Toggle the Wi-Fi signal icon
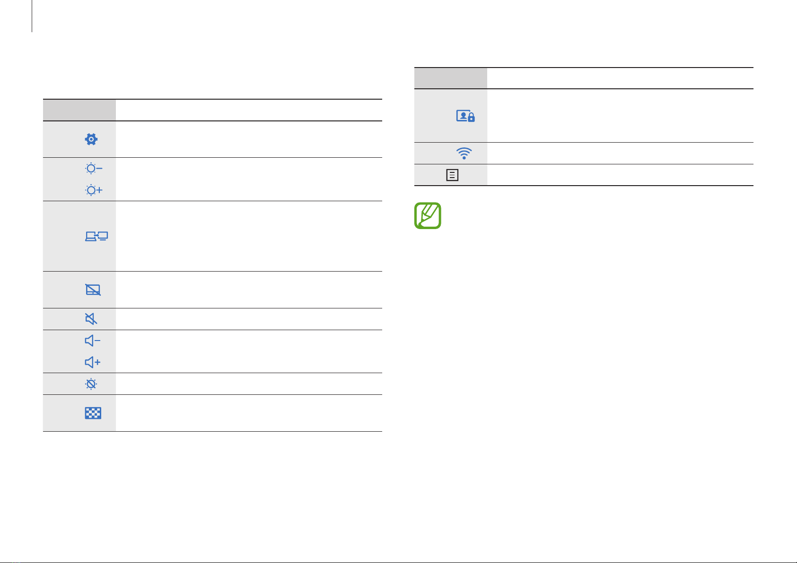The height and width of the screenshot is (563, 797). [464, 153]
